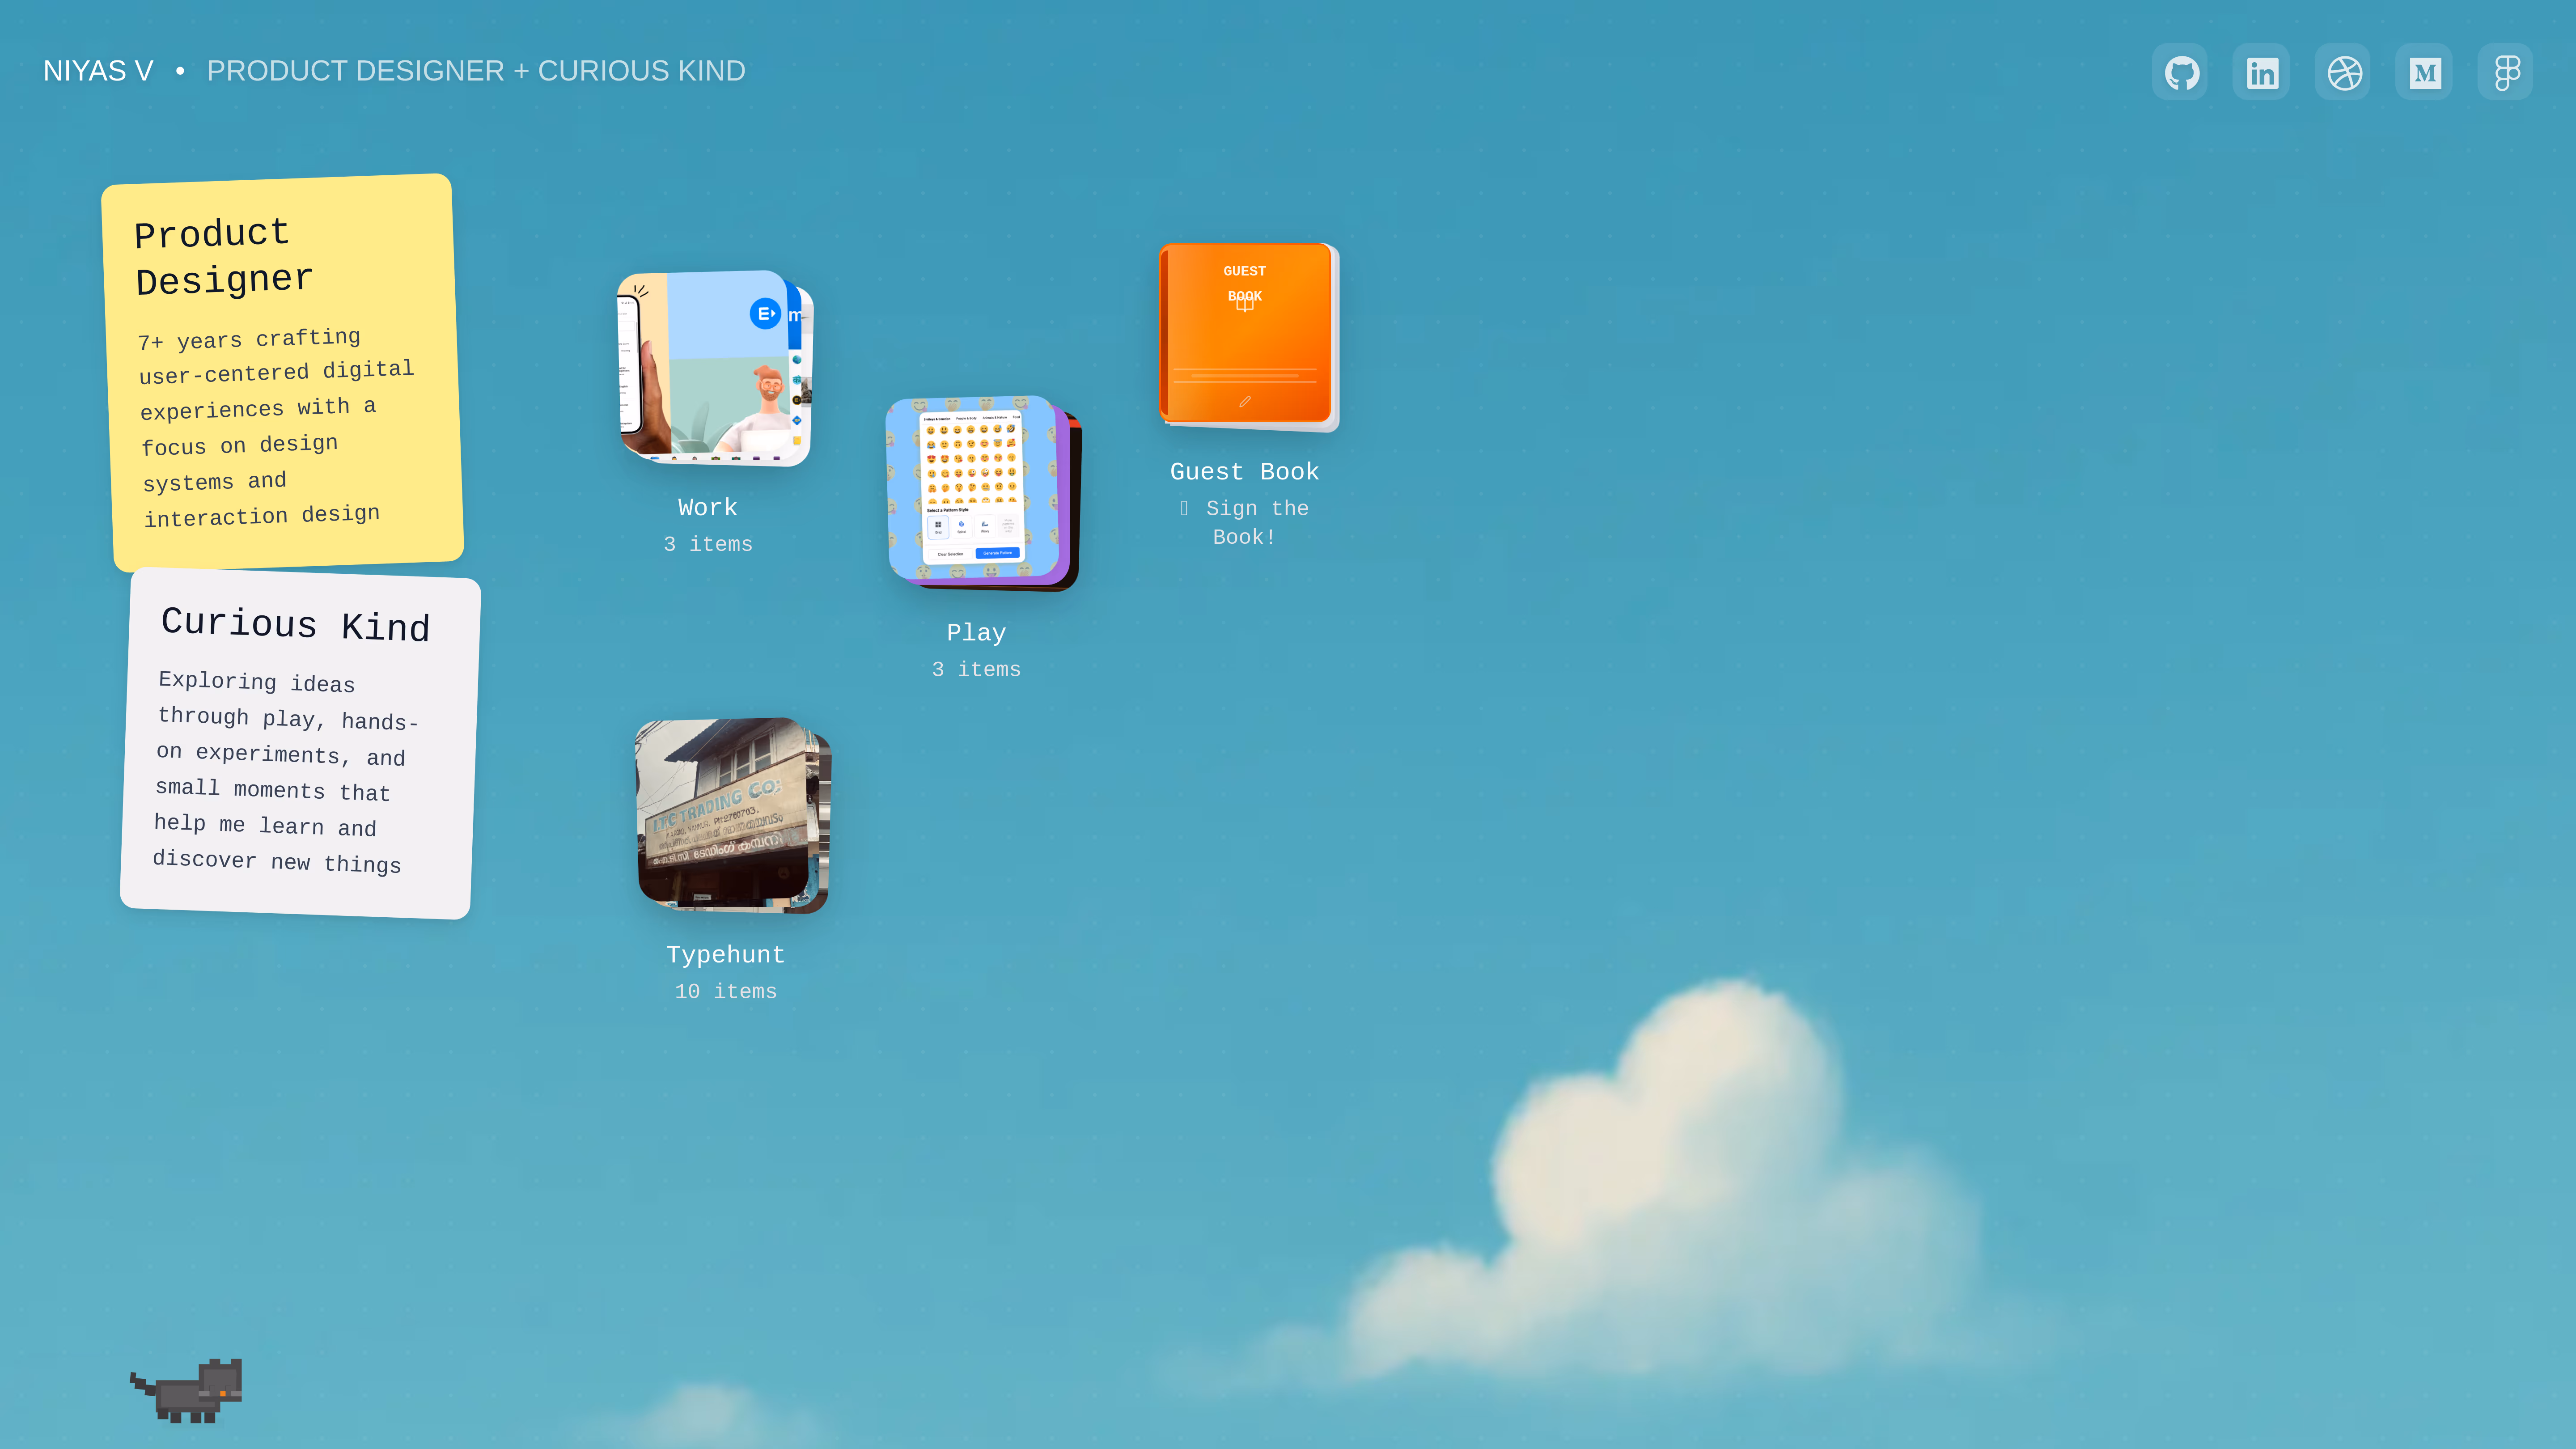Viewport: 2576px width, 1449px height.
Task: Open the orange Guest Book
Action: coord(1249,338)
